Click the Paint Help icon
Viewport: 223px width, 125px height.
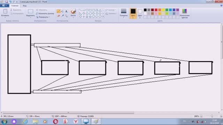(x=221, y=6)
